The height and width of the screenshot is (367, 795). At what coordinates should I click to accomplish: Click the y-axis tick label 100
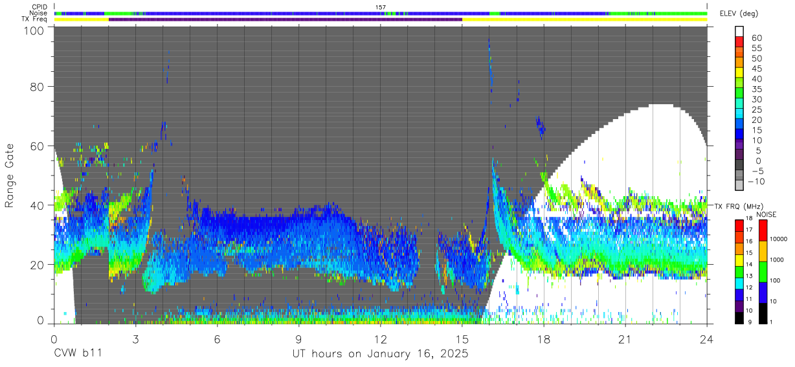pyautogui.click(x=34, y=30)
